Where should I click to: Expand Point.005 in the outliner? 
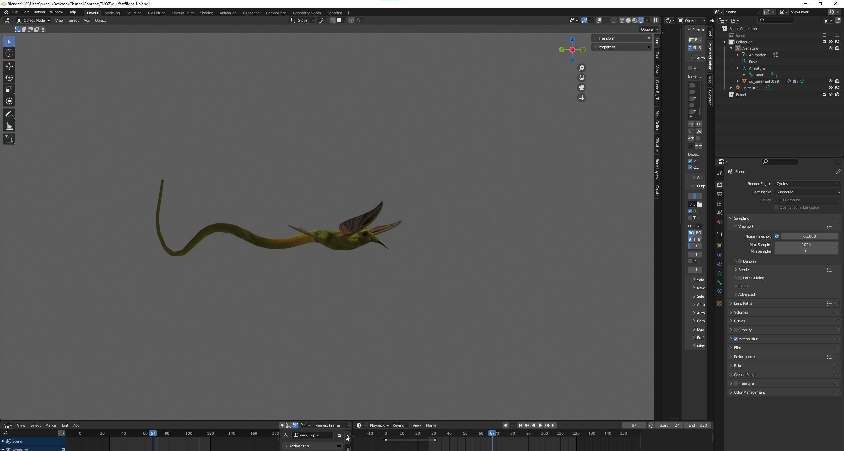tap(731, 88)
